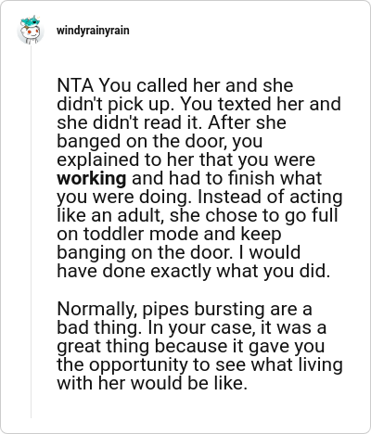Click the "NTA" verdict at the comment start
371x434 pixels.
pos(75,85)
